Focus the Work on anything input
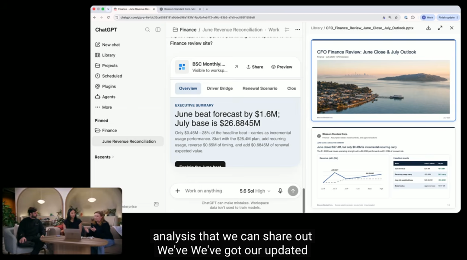The width and height of the screenshot is (467, 260). 204,191
